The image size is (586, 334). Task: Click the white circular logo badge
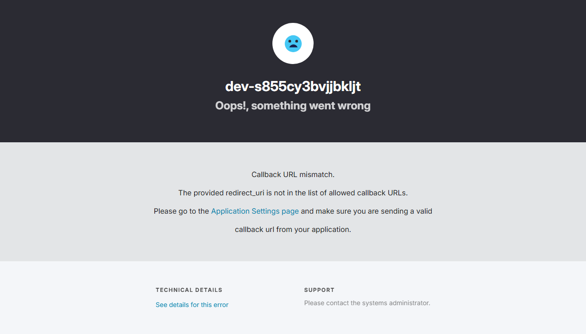click(293, 43)
